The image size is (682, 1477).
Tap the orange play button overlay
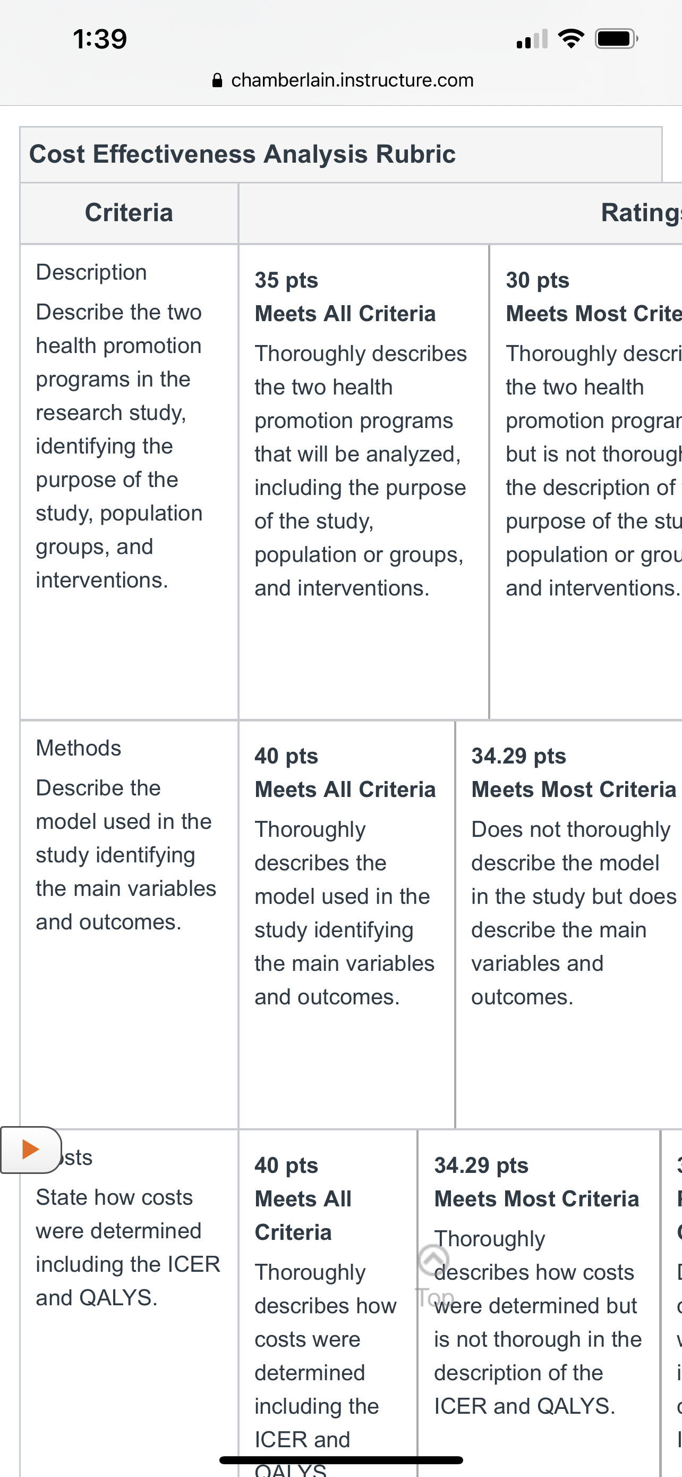coord(30,1149)
